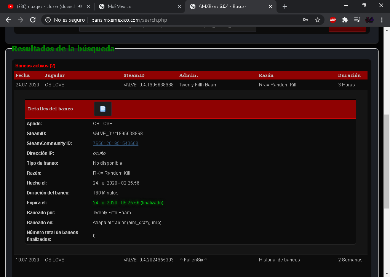This screenshot has height=277, width=390.
Task: Click the purple extension icon in toolbar
Action: coord(369,20)
